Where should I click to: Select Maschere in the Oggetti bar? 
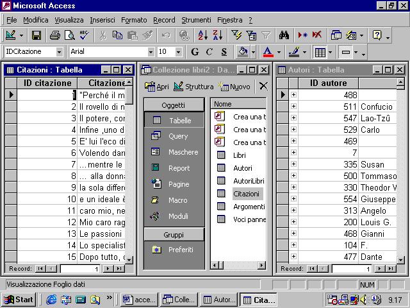click(174, 152)
